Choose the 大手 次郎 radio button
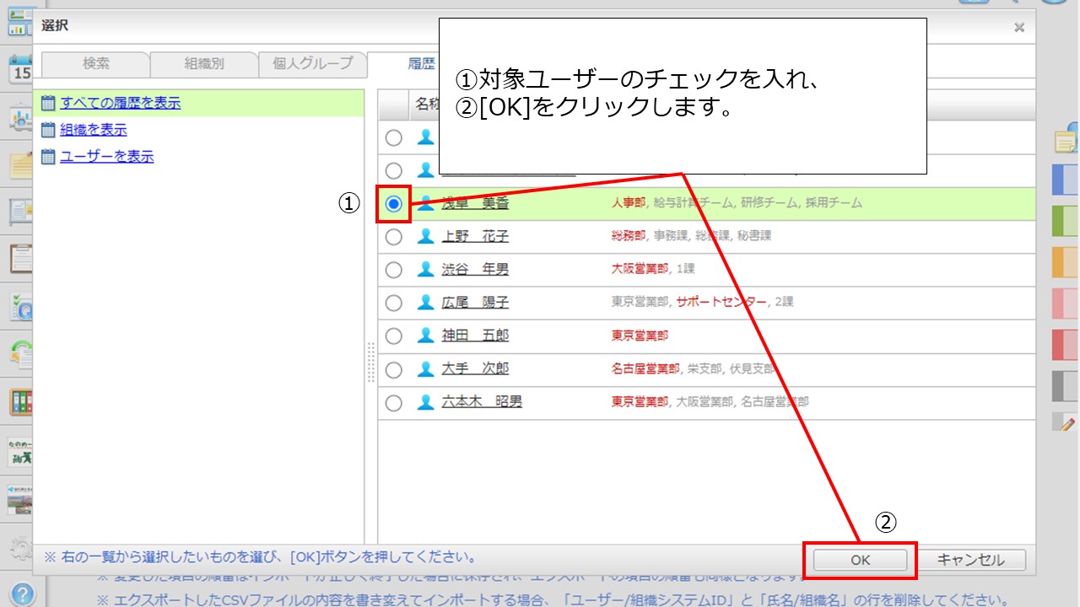 point(393,369)
